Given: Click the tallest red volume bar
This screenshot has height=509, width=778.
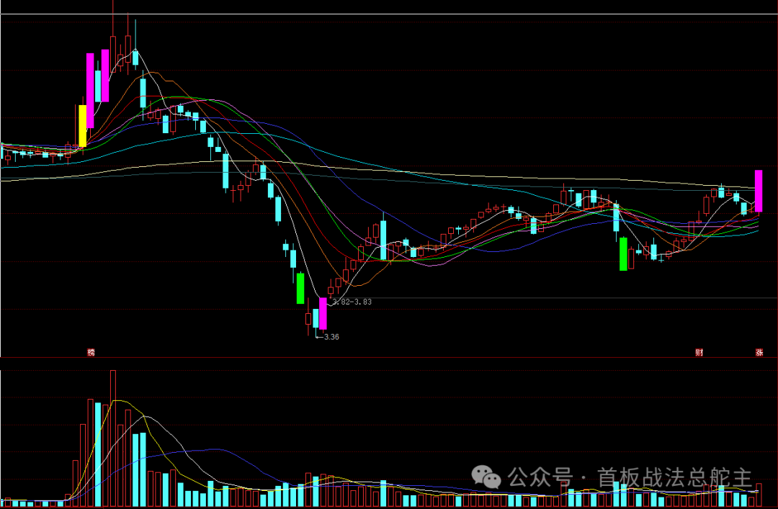Looking at the screenshot, I should click(x=113, y=438).
